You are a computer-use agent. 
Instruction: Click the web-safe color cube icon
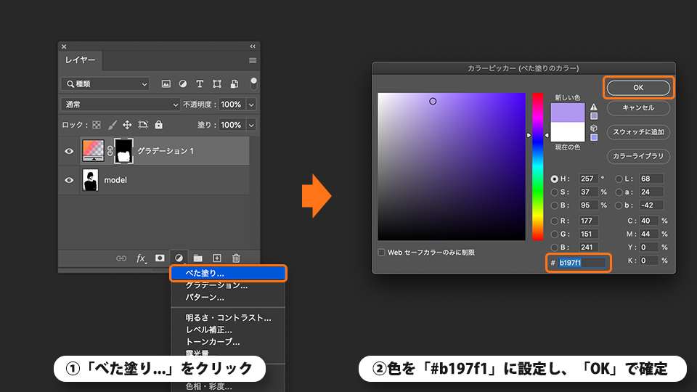point(594,128)
